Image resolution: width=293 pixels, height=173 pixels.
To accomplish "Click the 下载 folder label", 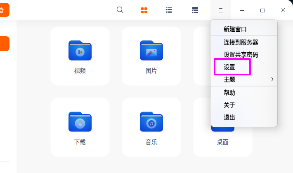I will tap(80, 142).
